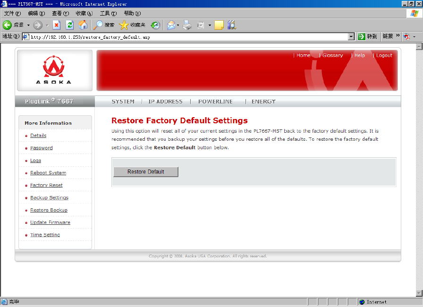Image resolution: width=423 pixels, height=307 pixels.
Task: Open the Glossary link in banner
Action: click(x=333, y=55)
